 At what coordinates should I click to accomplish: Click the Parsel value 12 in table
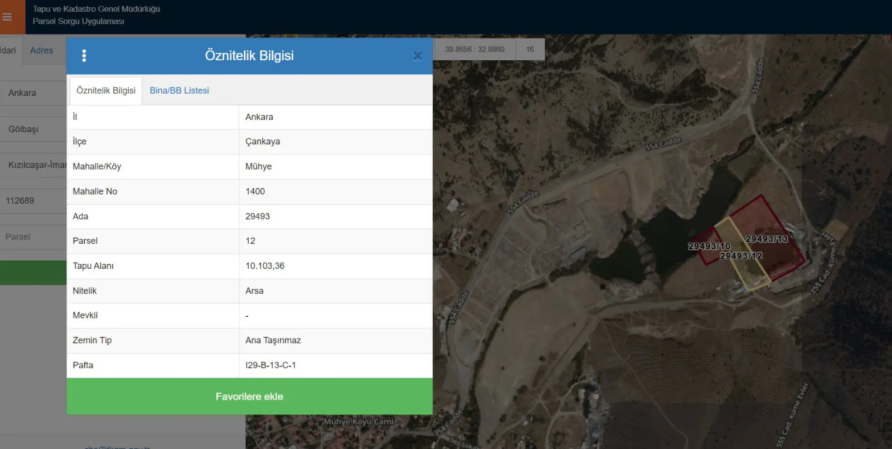[x=250, y=241]
